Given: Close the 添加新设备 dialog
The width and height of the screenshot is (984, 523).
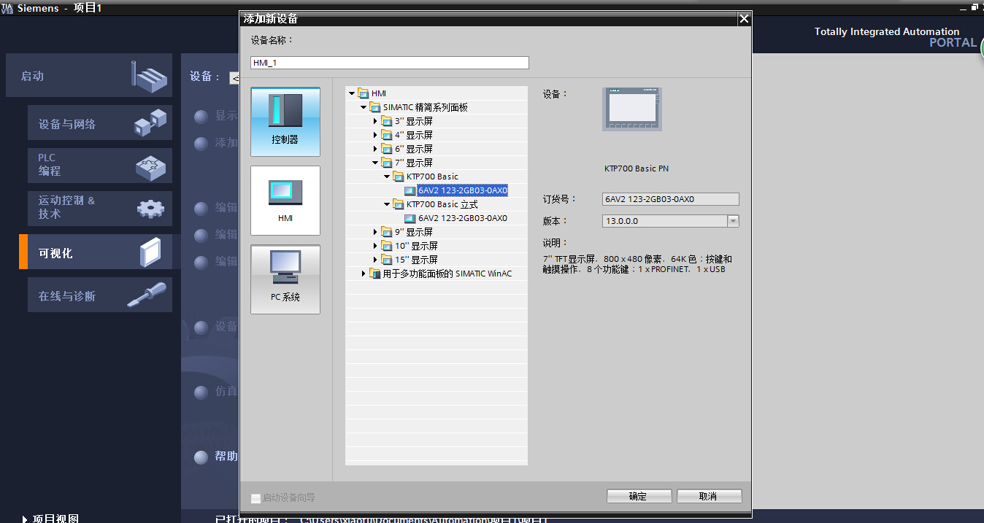Looking at the screenshot, I should coord(744,19).
